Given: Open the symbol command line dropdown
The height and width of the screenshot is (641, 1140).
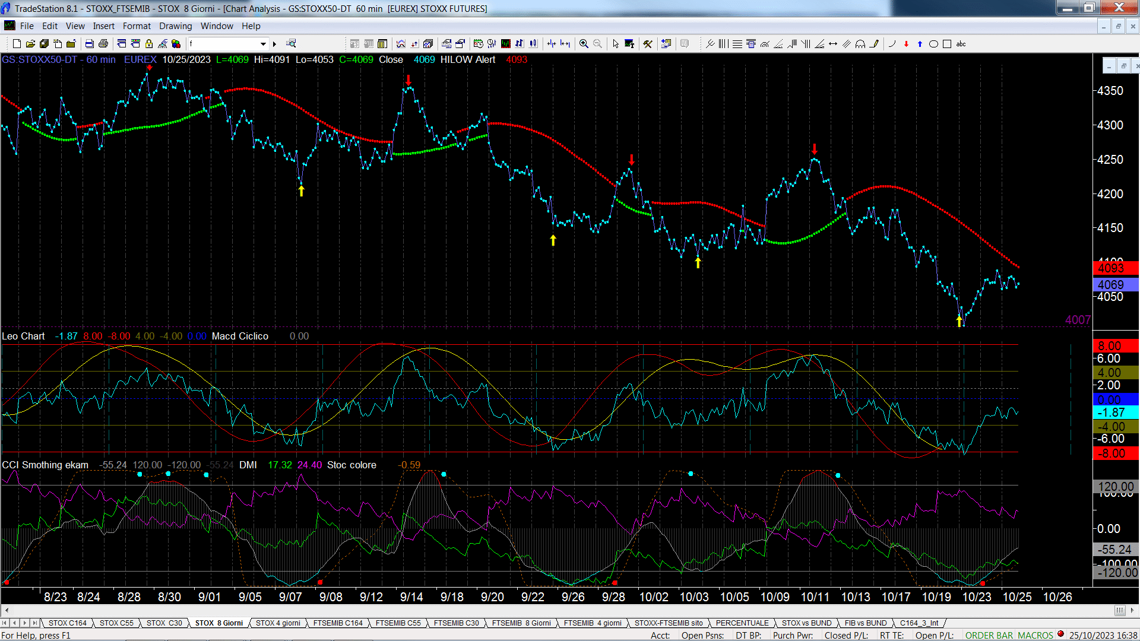Looking at the screenshot, I should click(263, 44).
